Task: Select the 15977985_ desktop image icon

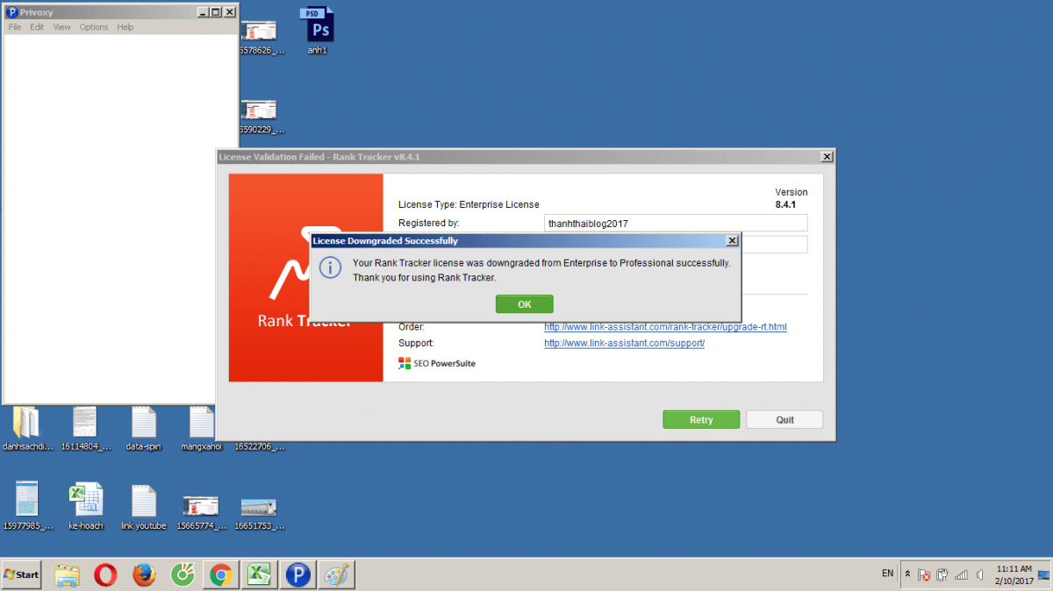Action: click(27, 507)
